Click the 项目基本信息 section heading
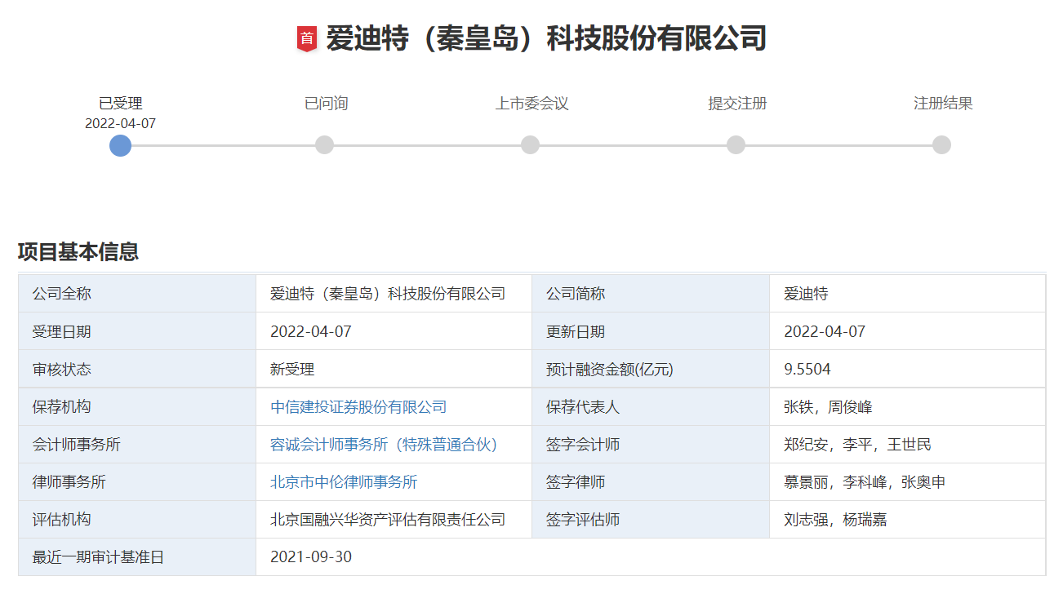The height and width of the screenshot is (594, 1063). [78, 251]
